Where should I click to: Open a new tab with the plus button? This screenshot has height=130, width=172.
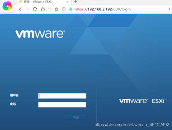pos(76,2)
